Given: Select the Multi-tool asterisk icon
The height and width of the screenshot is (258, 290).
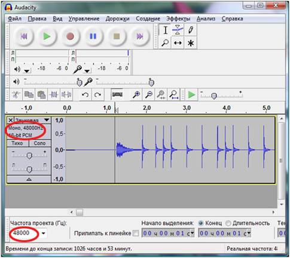Looking at the screenshot, I should (x=191, y=43).
